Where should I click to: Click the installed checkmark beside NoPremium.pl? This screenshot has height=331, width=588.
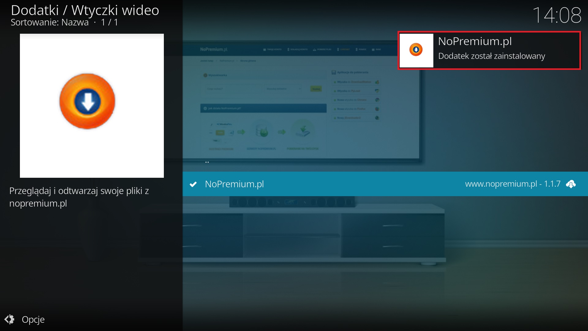[x=193, y=184]
